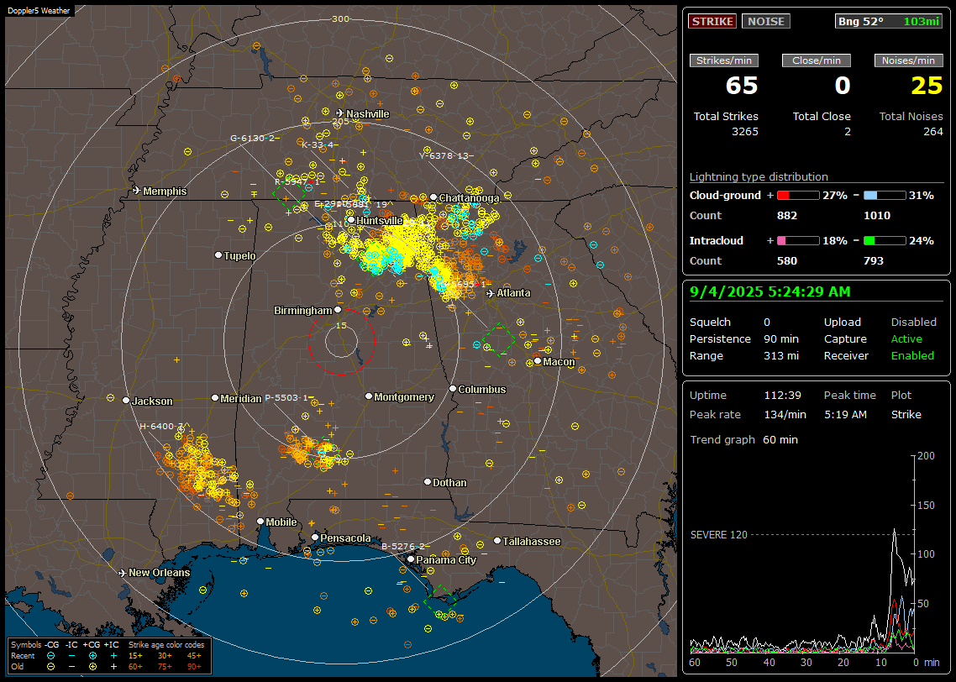The height and width of the screenshot is (682, 956).
Task: Click the recent +CG cyan legend symbol
Action: tap(92, 656)
